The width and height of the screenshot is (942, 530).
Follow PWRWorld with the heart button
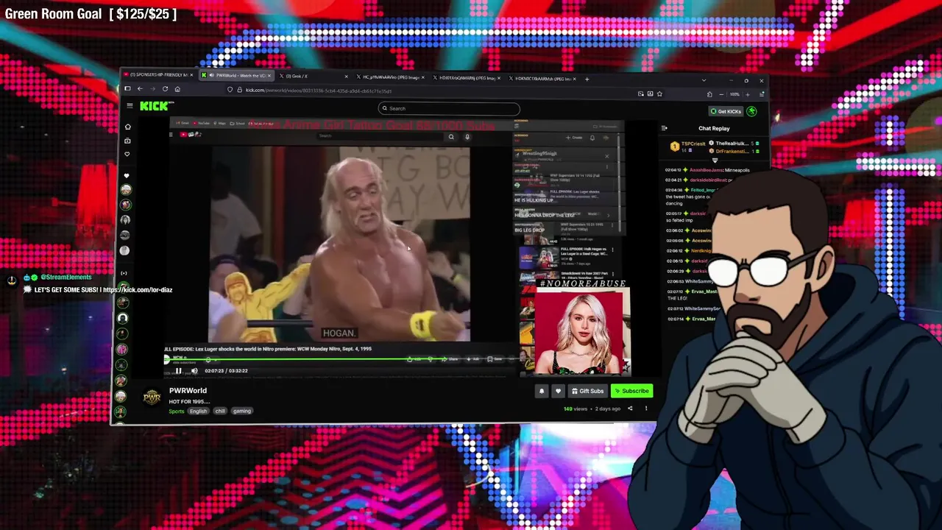(558, 391)
